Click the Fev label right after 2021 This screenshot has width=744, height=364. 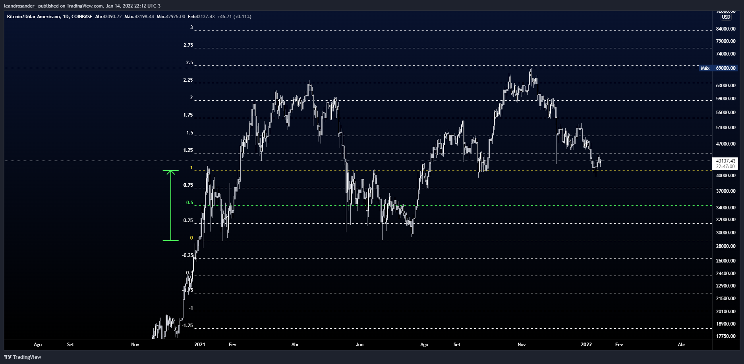tap(233, 345)
